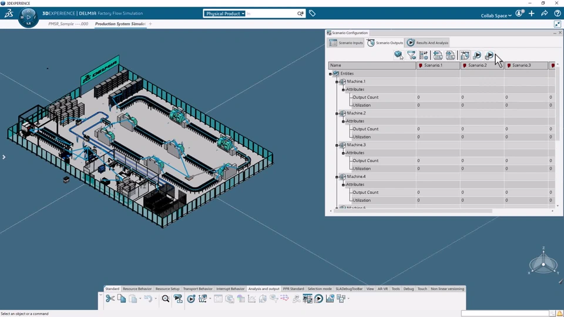Open the 3DEXPERIENCE compass
Image resolution: width=564 pixels, height=317 pixels.
point(28,17)
